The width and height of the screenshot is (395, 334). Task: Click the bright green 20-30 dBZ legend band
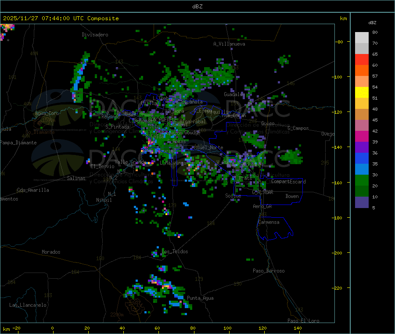pos(362,180)
